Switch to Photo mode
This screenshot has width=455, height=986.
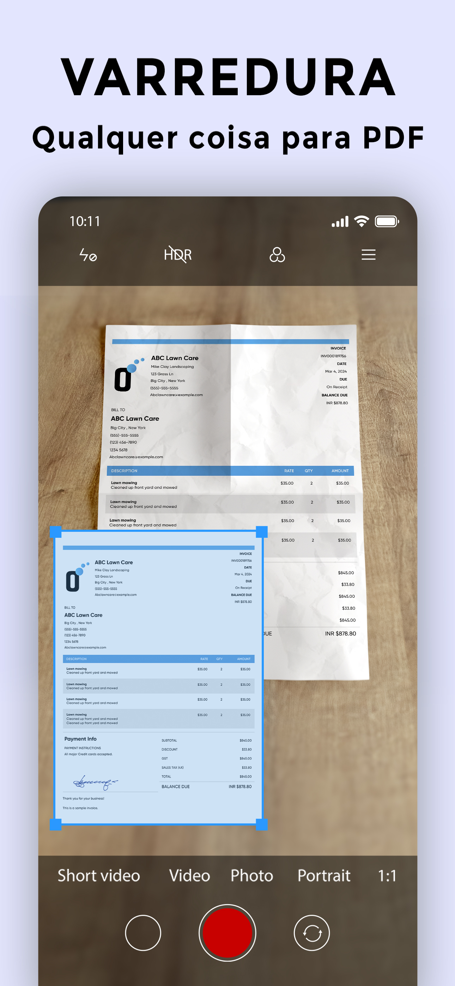tap(251, 875)
